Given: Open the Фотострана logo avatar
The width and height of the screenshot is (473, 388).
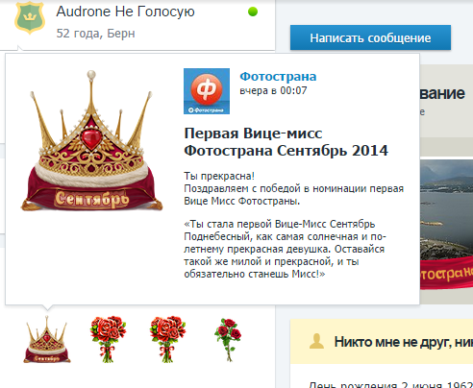Looking at the screenshot, I should coord(207,91).
